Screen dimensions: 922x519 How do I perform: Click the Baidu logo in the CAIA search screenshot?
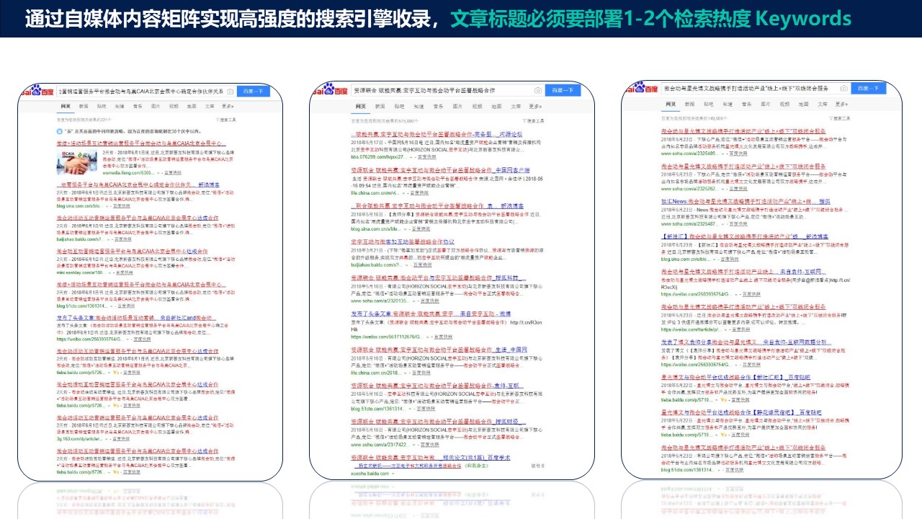[37, 90]
